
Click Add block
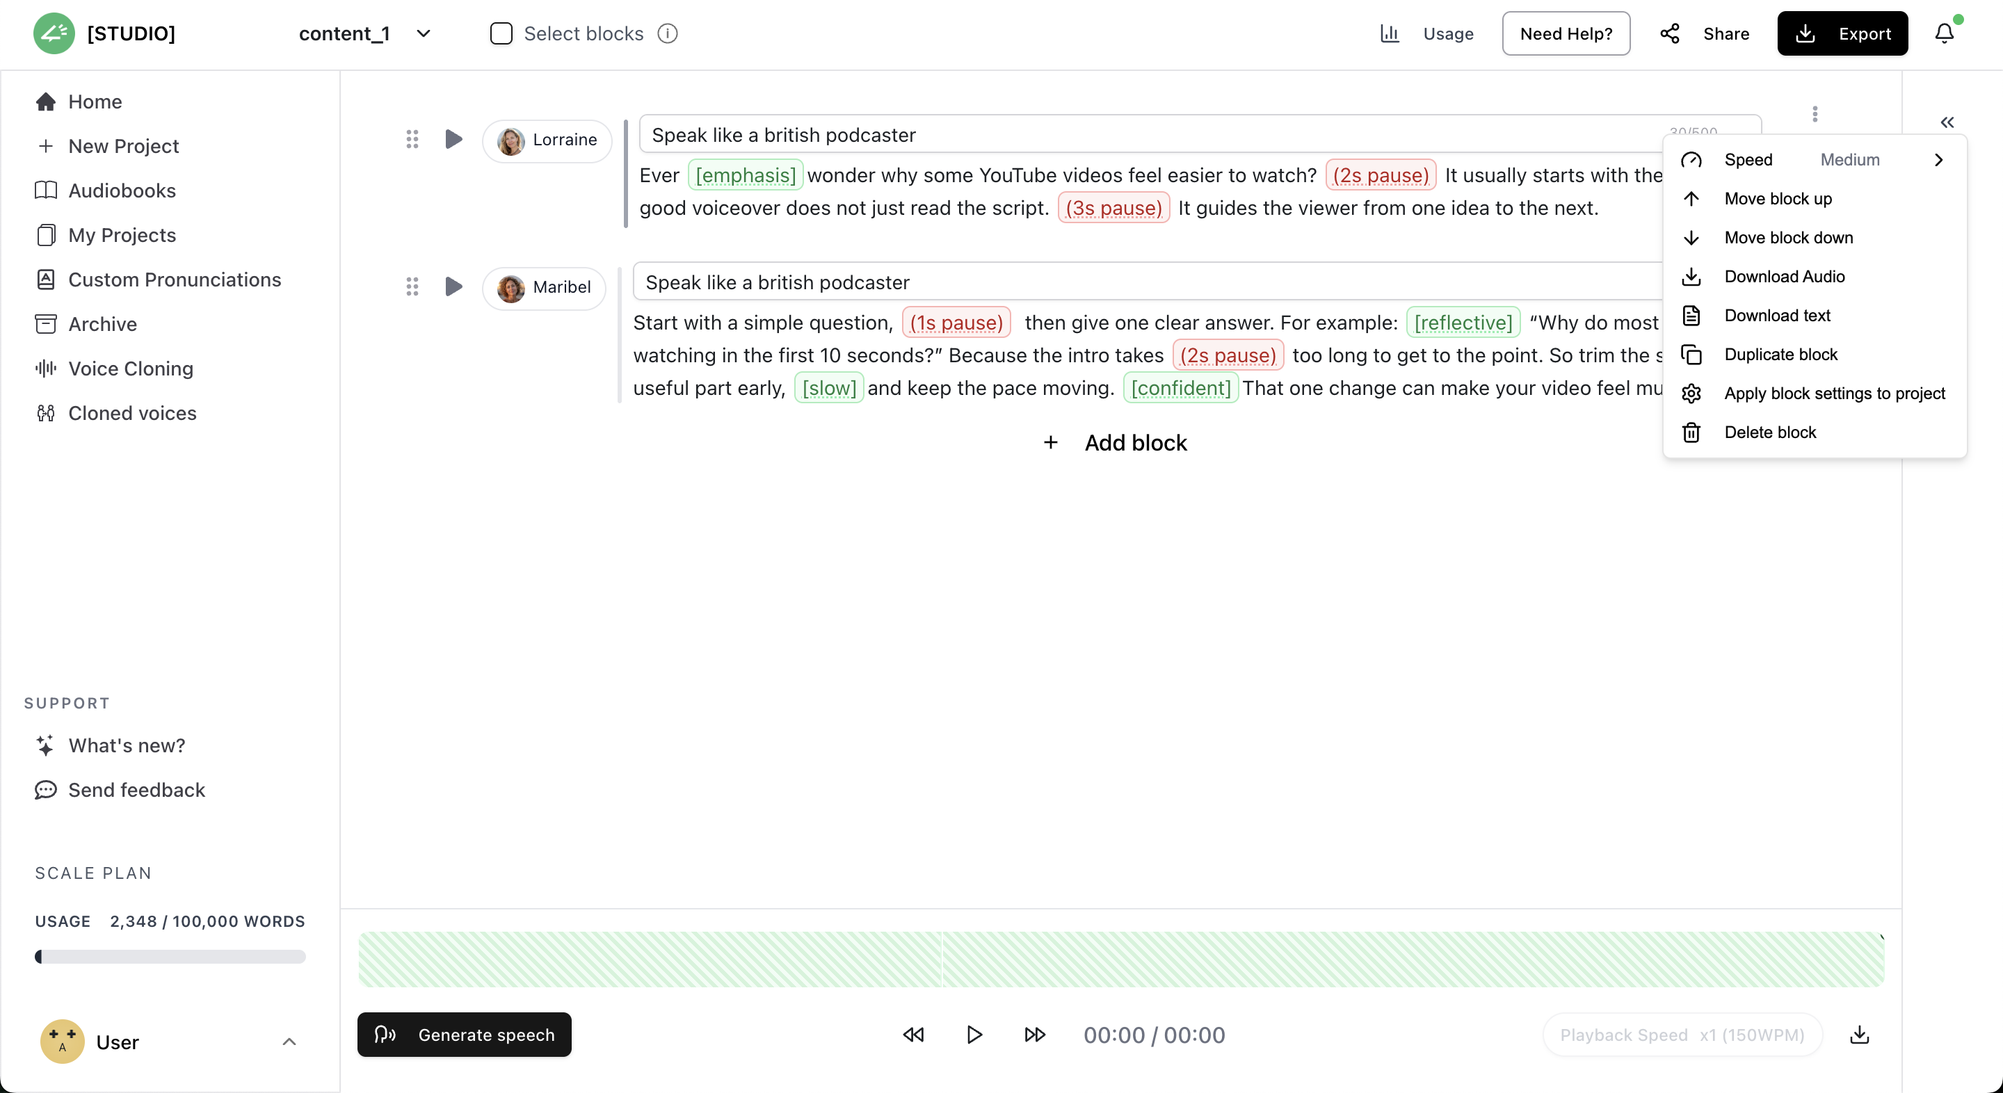[1115, 442]
